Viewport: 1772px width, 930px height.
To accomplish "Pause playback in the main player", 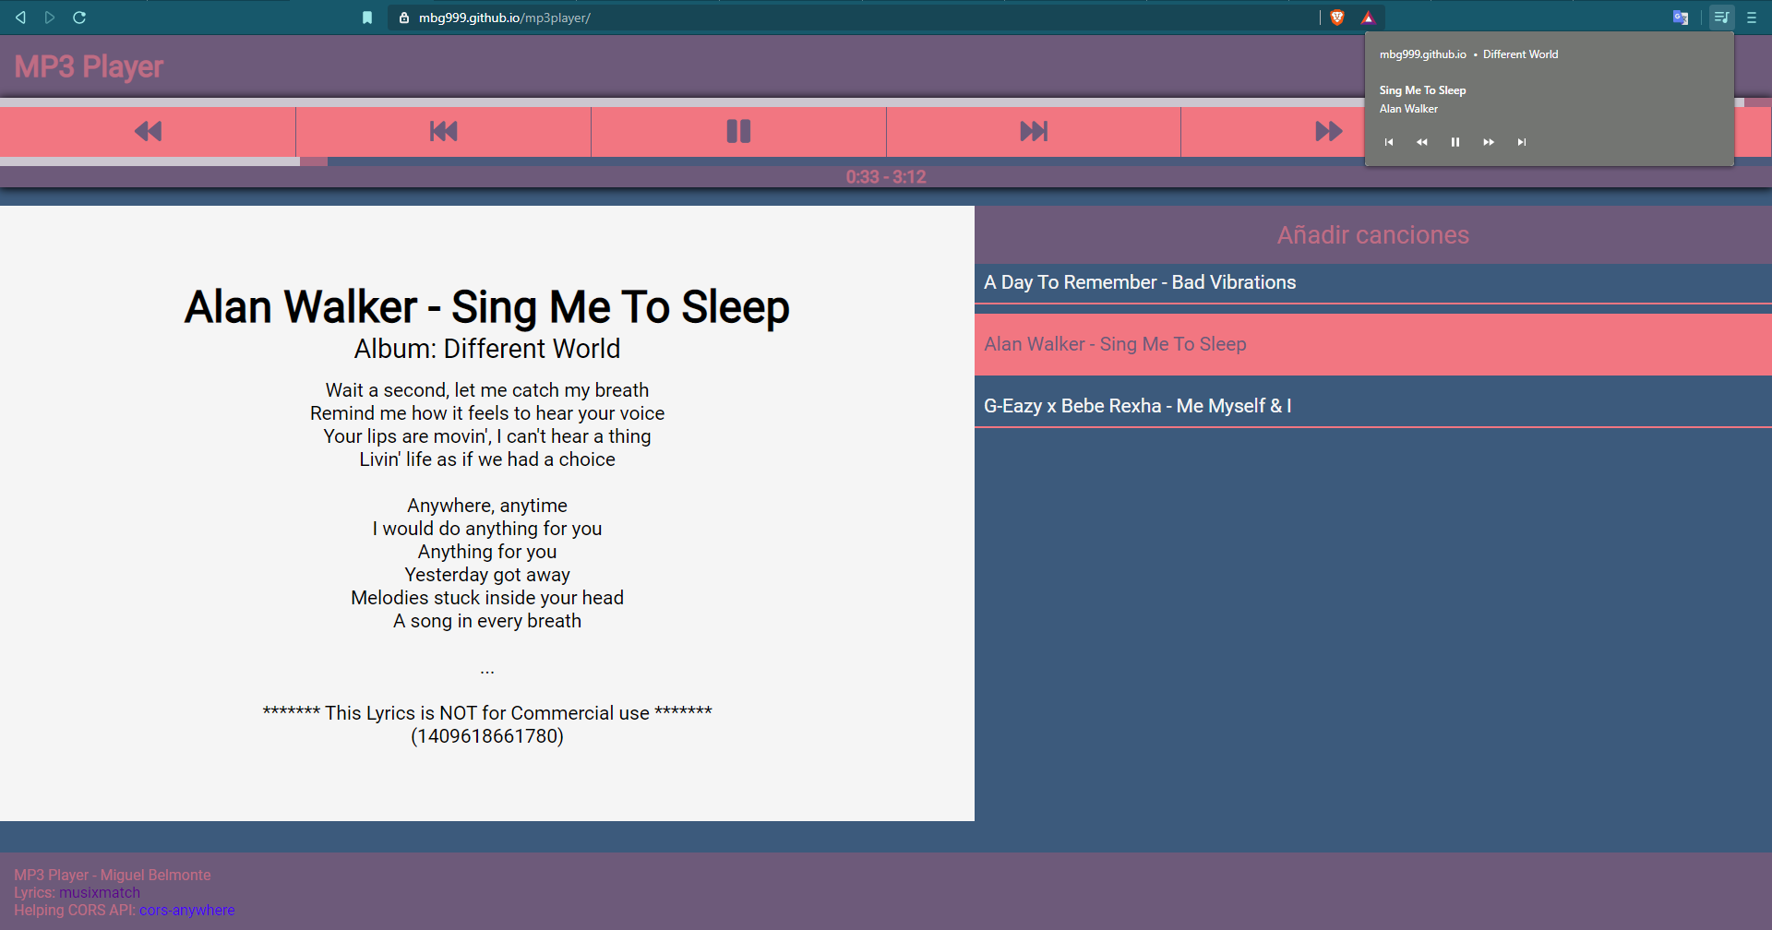I will tap(738, 131).
